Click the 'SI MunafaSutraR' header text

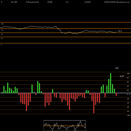[32, 2]
